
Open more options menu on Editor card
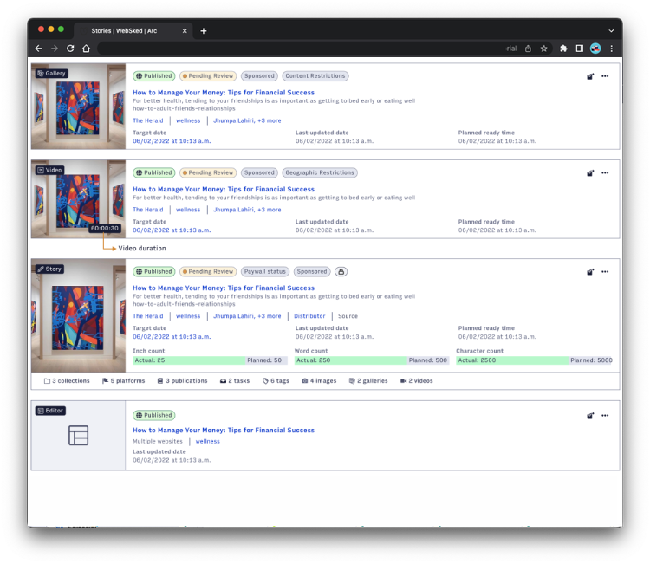pyautogui.click(x=605, y=416)
